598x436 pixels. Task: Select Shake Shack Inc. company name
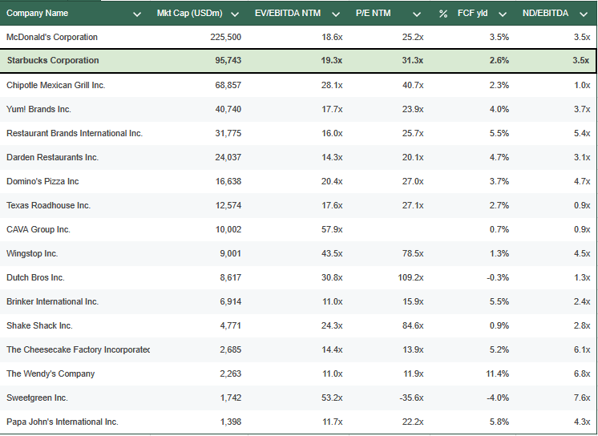39,325
